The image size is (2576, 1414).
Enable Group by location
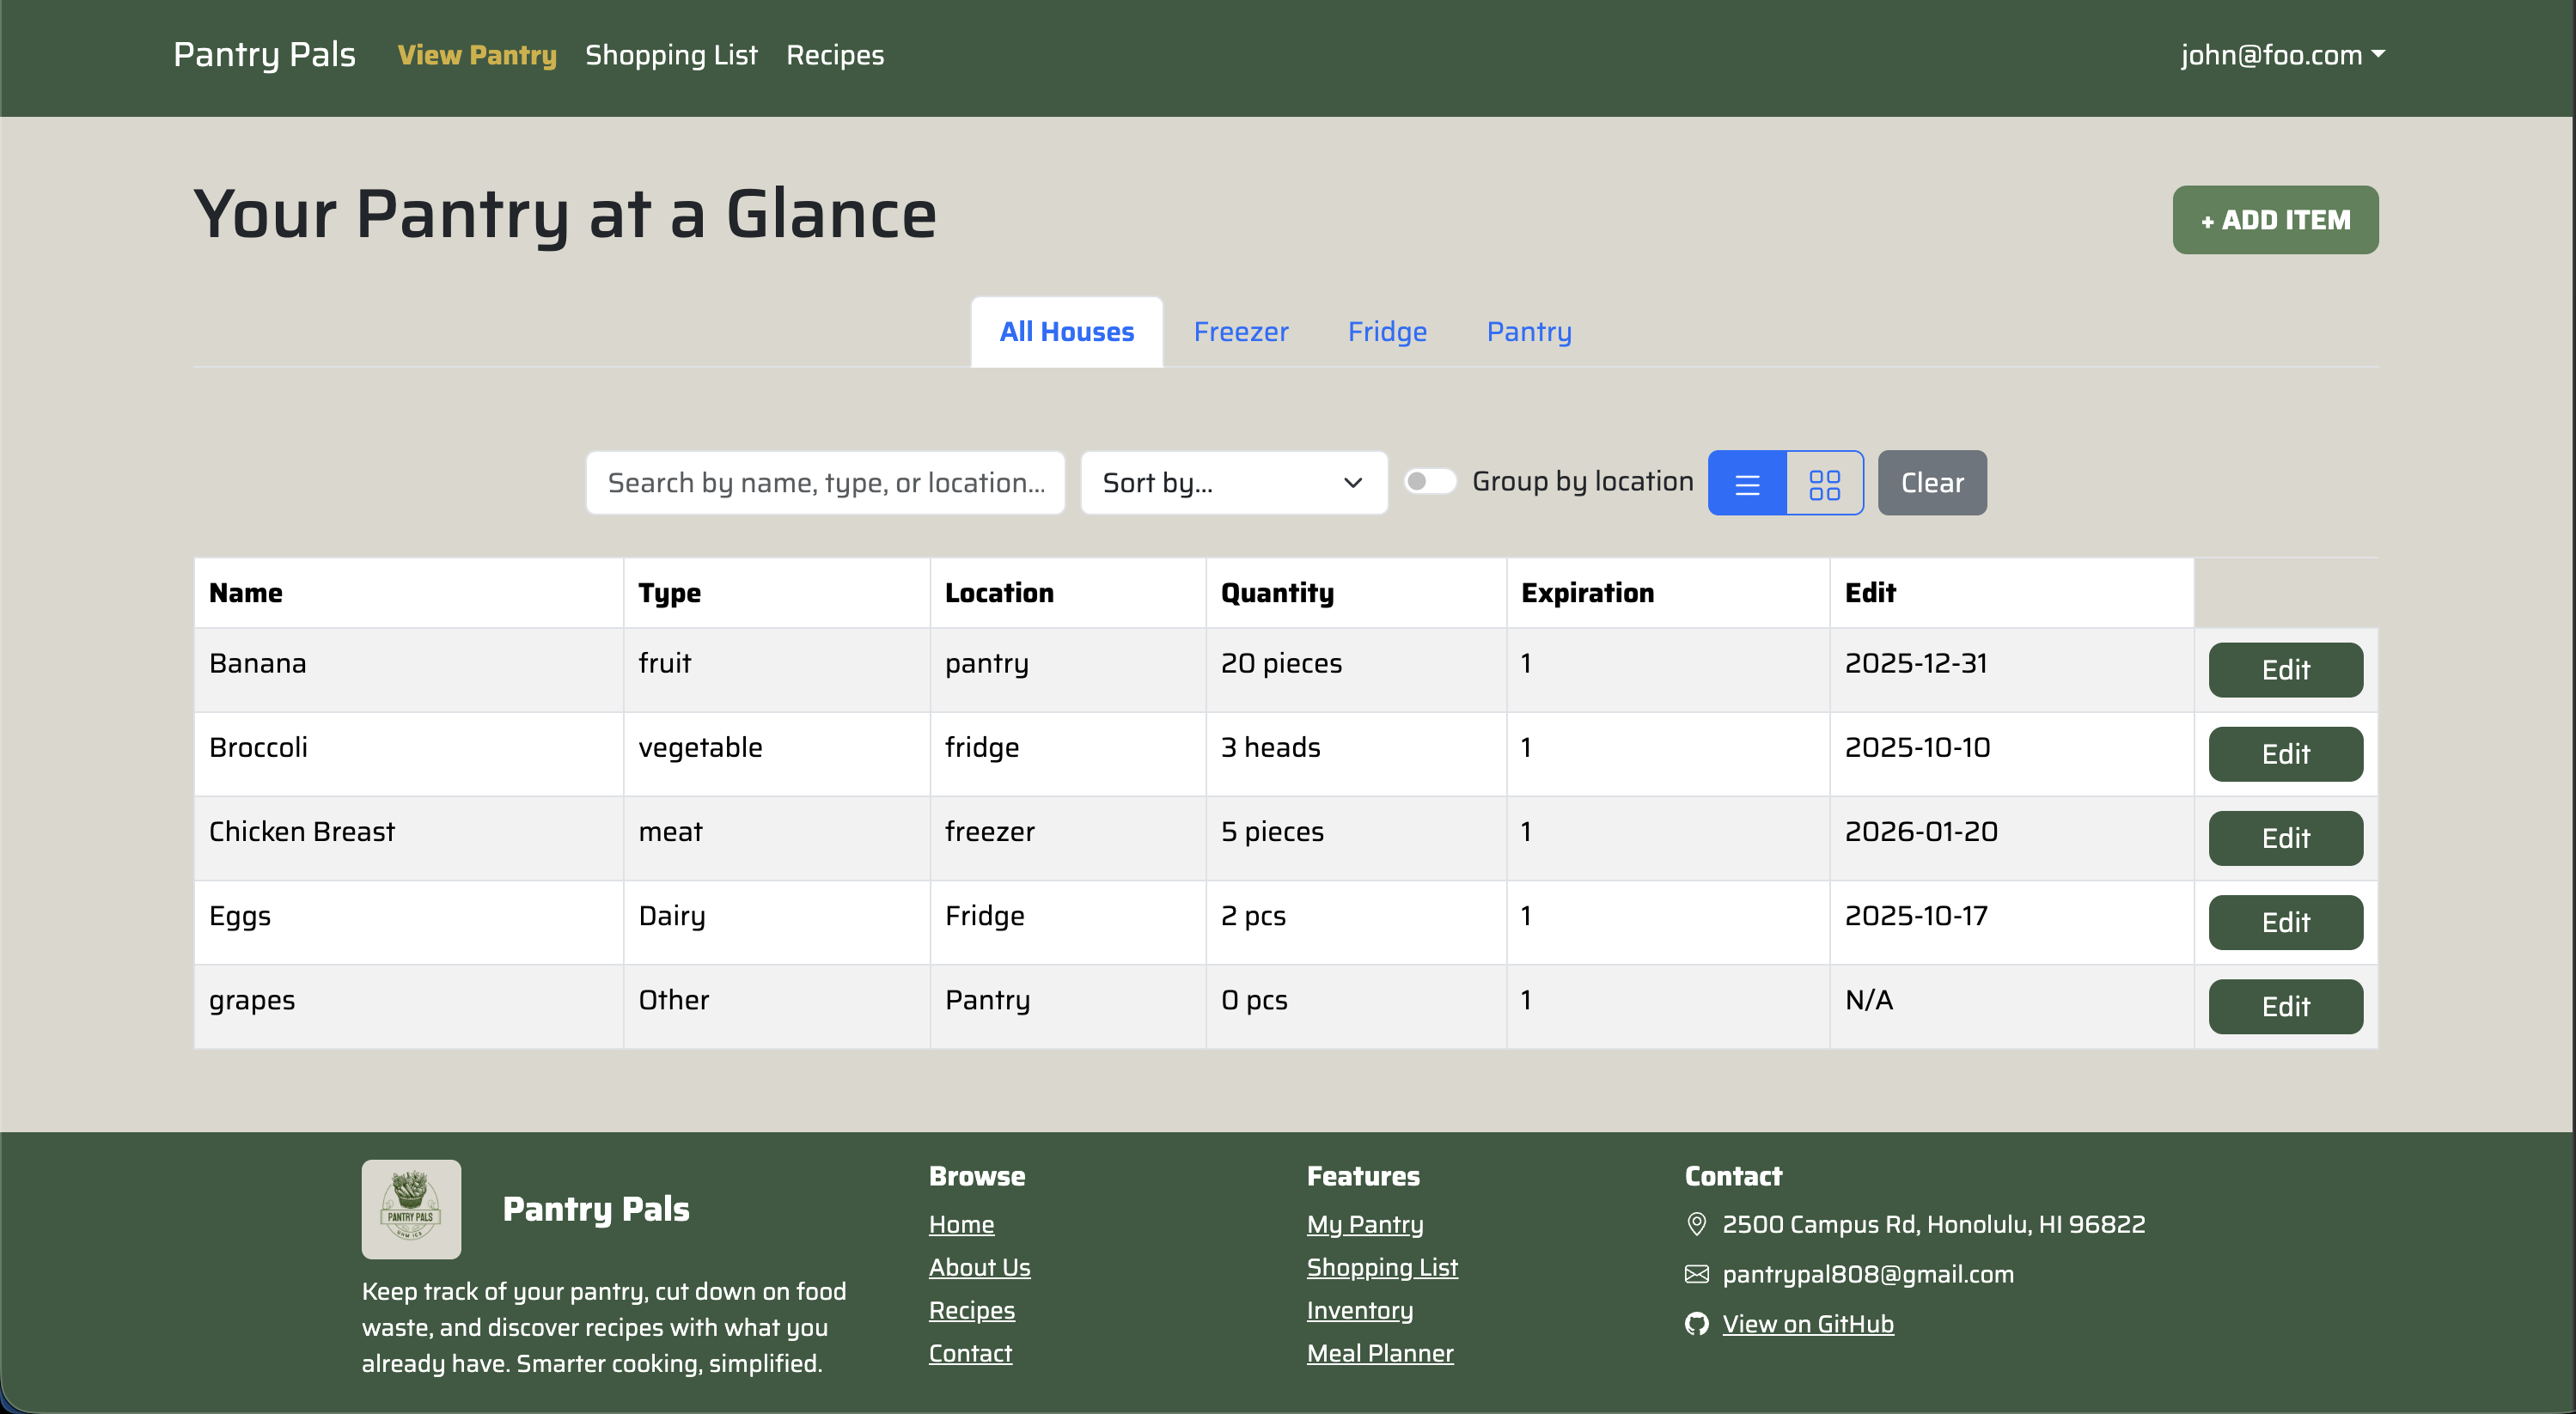1430,481
